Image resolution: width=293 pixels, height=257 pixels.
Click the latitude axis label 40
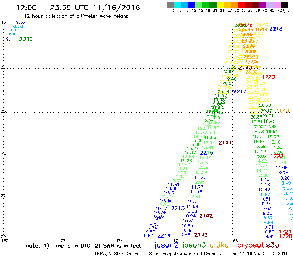(3, 23)
